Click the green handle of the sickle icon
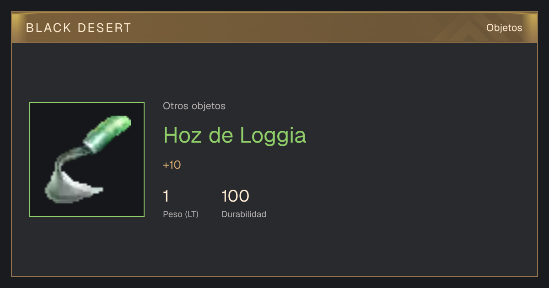Viewport: 549px width, 288px height. (107, 133)
